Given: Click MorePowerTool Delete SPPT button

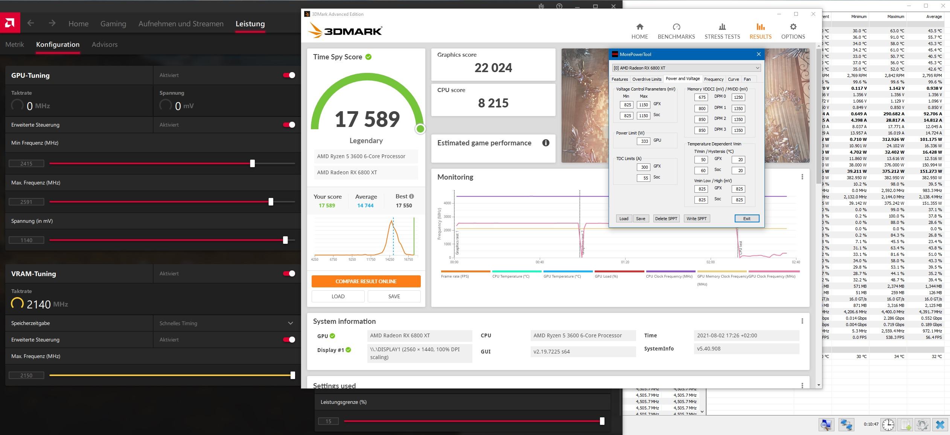Looking at the screenshot, I should tap(666, 219).
